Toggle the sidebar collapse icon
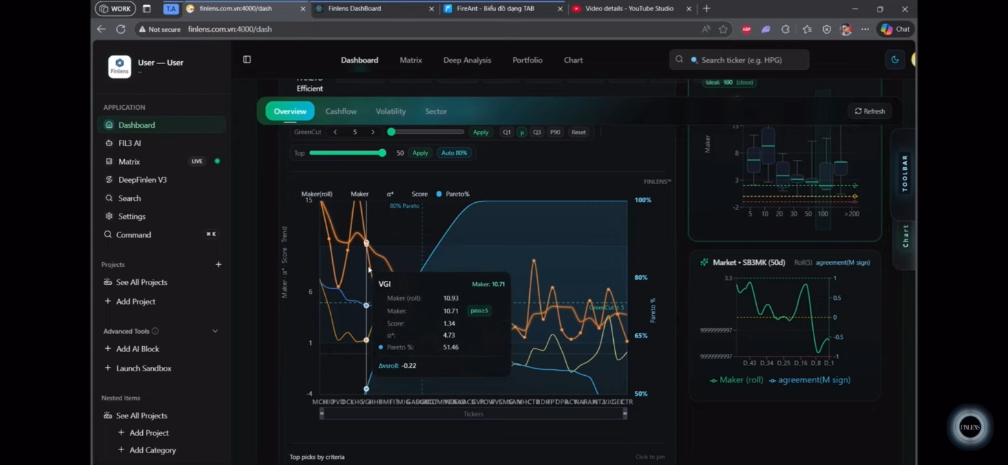Image resolution: width=1008 pixels, height=465 pixels. (247, 59)
